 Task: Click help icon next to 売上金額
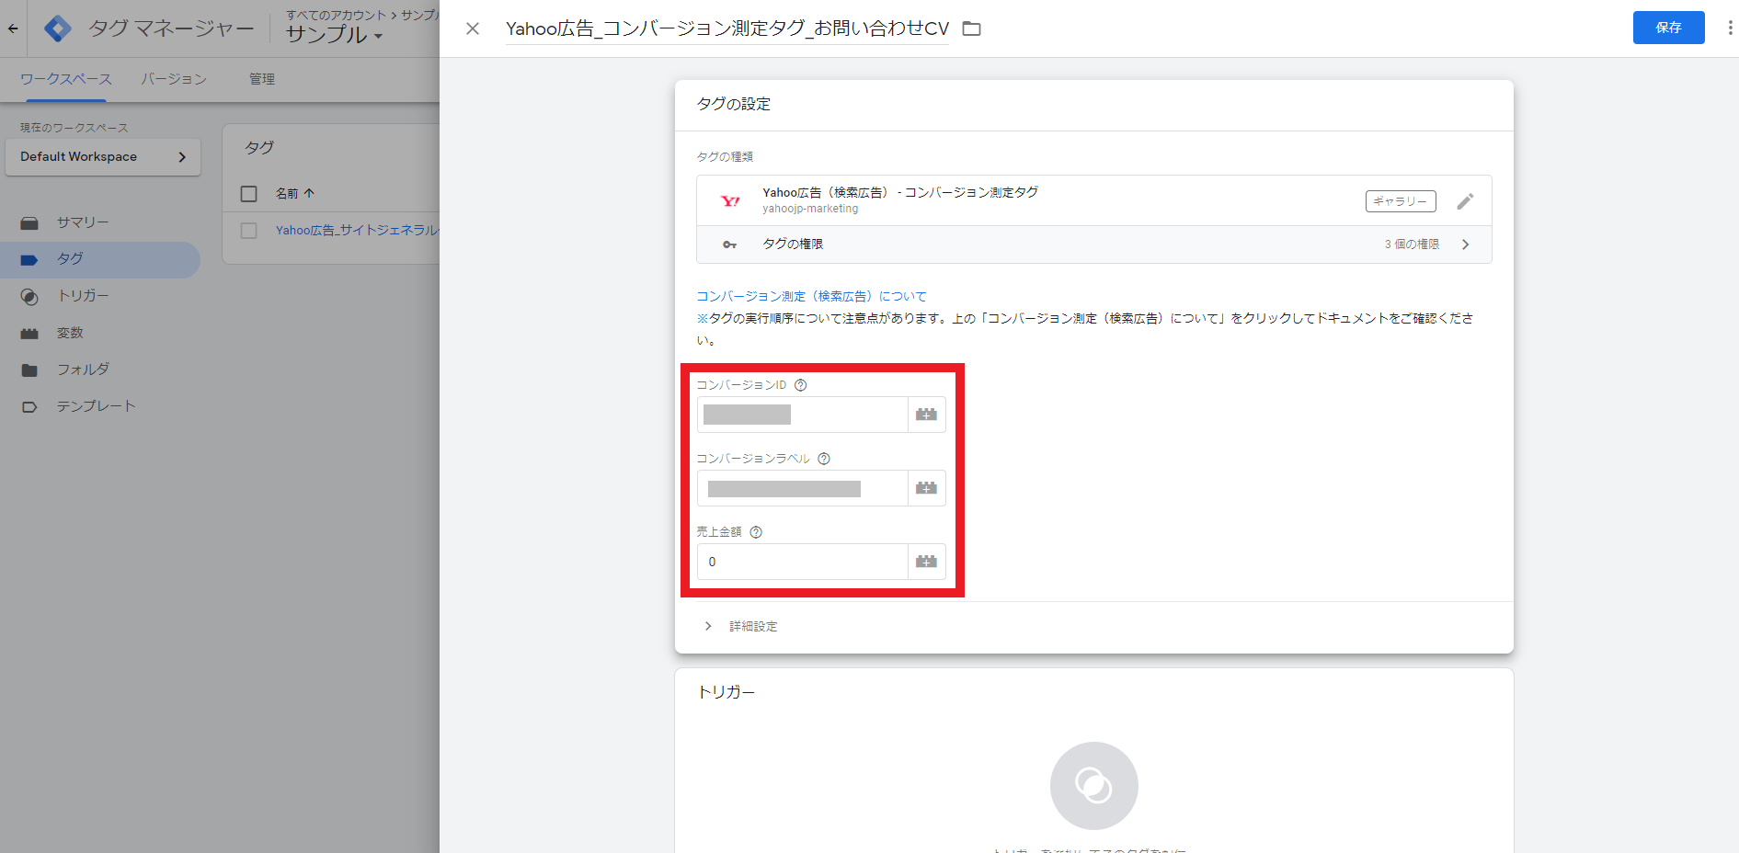pyautogui.click(x=756, y=532)
